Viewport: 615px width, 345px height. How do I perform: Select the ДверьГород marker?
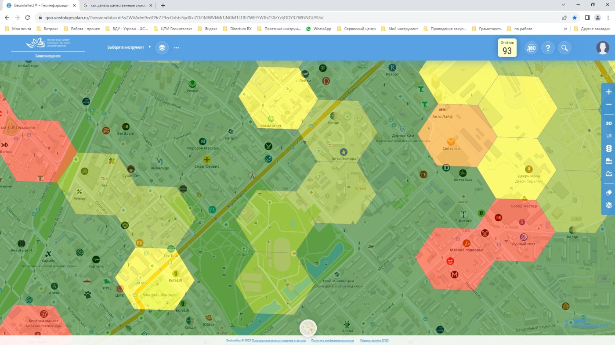(x=528, y=169)
